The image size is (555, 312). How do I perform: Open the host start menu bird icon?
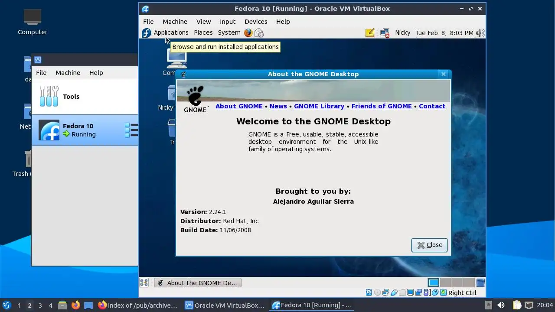[x=7, y=305]
